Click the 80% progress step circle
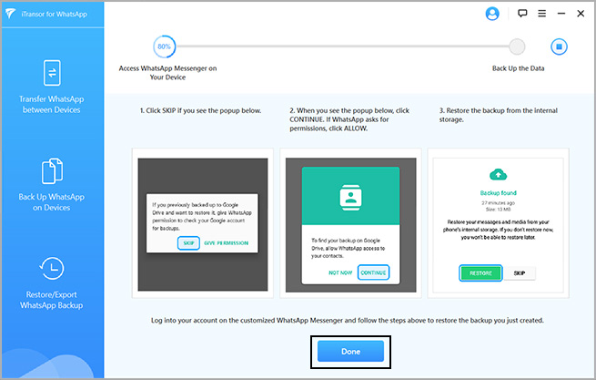596x380 pixels. [x=165, y=47]
